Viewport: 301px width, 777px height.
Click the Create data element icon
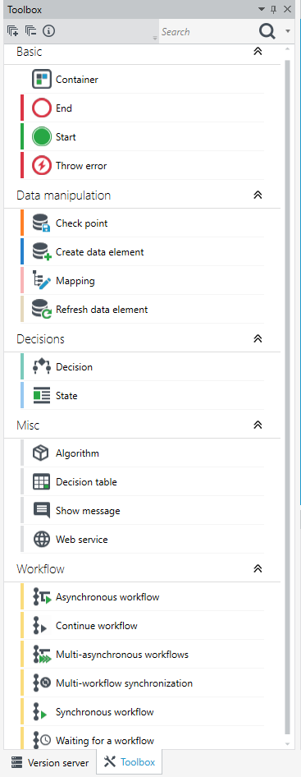point(42,252)
